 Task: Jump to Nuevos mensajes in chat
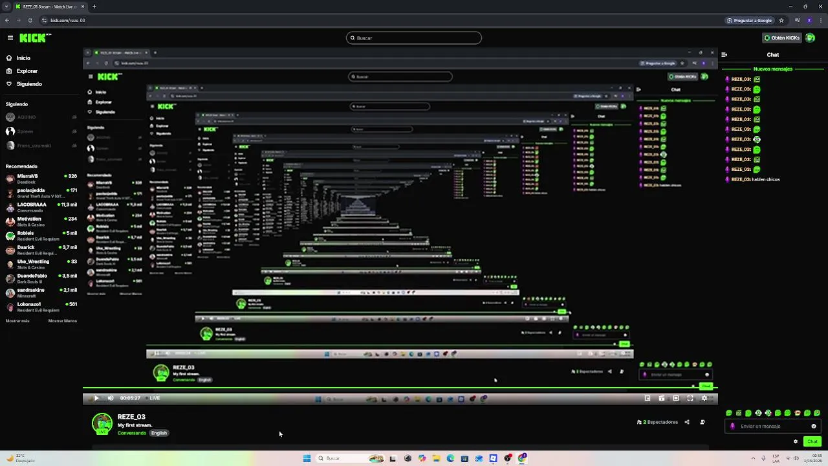[772, 69]
